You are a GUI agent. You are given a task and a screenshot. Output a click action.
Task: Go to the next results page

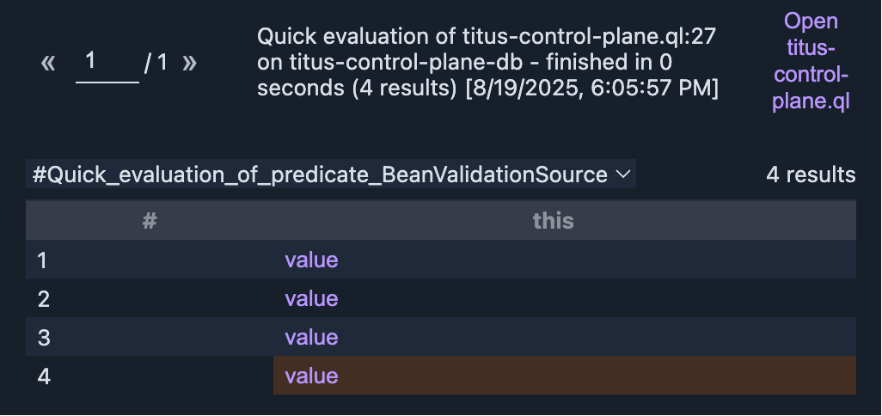click(189, 63)
